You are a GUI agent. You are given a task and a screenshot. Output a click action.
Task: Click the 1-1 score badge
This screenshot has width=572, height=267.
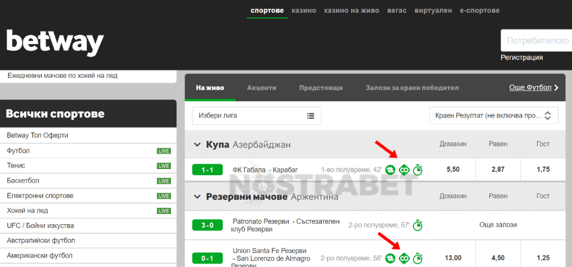coord(207,170)
